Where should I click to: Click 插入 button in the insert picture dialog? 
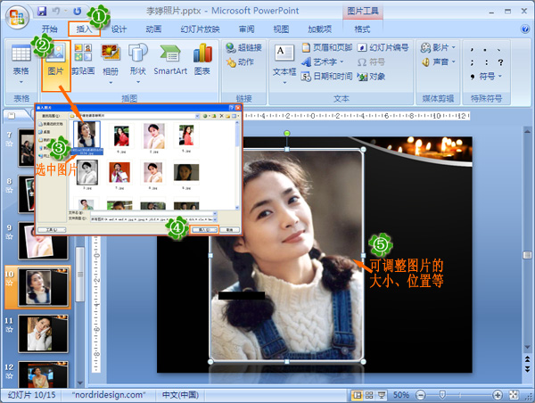(x=203, y=230)
